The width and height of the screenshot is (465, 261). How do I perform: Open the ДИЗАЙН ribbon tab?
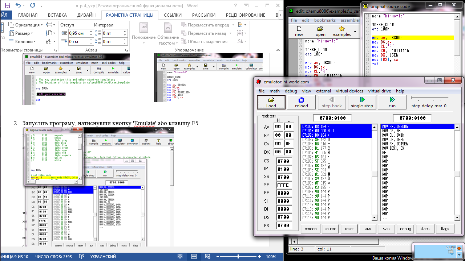pos(86,15)
